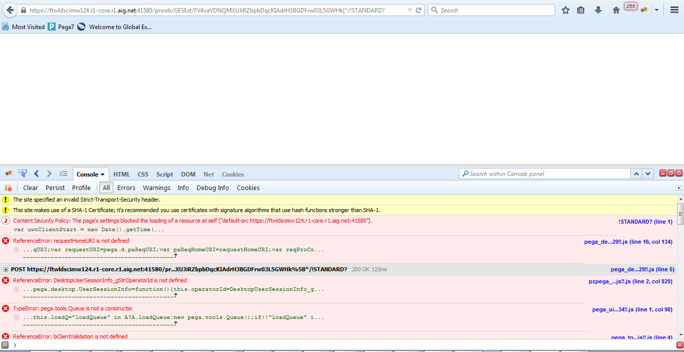Show command editor with red arrow icon
The height and width of the screenshot is (352, 684).
pyautogui.click(x=679, y=345)
